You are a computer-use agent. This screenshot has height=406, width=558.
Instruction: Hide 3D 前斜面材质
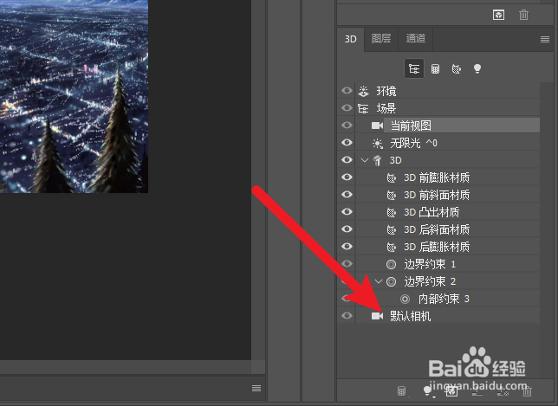pyautogui.click(x=347, y=195)
